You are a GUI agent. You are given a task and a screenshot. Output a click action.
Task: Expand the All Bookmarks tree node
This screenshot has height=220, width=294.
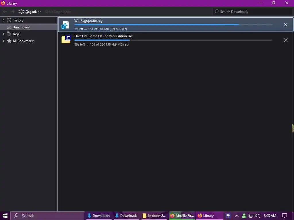[x=3, y=41]
